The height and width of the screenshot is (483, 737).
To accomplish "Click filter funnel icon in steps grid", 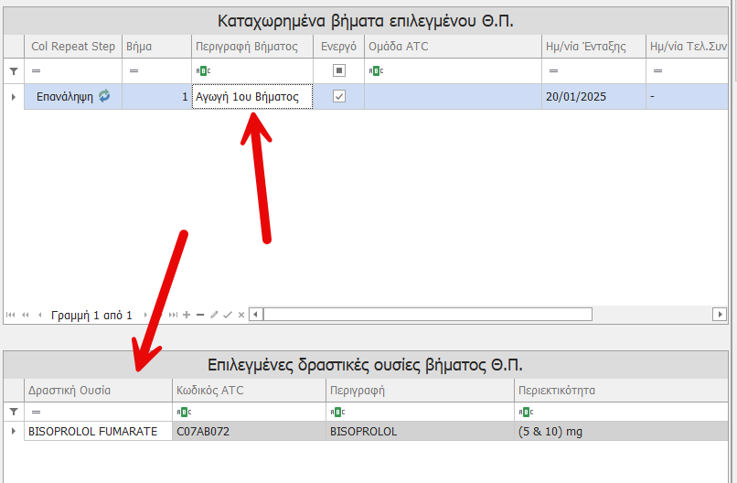I will pyautogui.click(x=13, y=70).
